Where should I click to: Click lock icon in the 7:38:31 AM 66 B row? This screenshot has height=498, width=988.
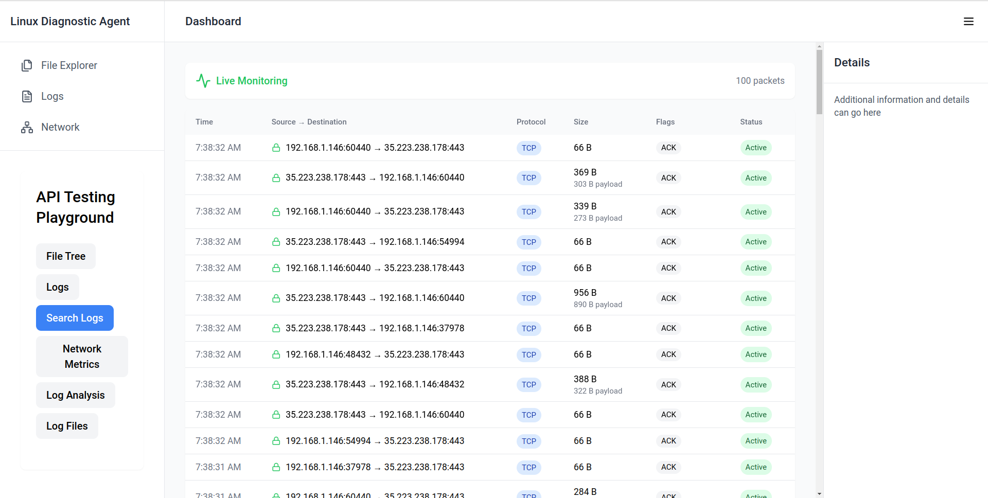(276, 467)
